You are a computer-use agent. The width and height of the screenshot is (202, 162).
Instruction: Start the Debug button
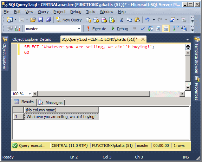(x=120, y=28)
